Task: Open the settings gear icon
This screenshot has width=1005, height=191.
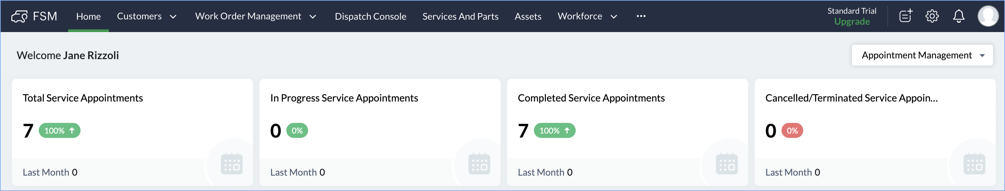Action: pyautogui.click(x=932, y=16)
